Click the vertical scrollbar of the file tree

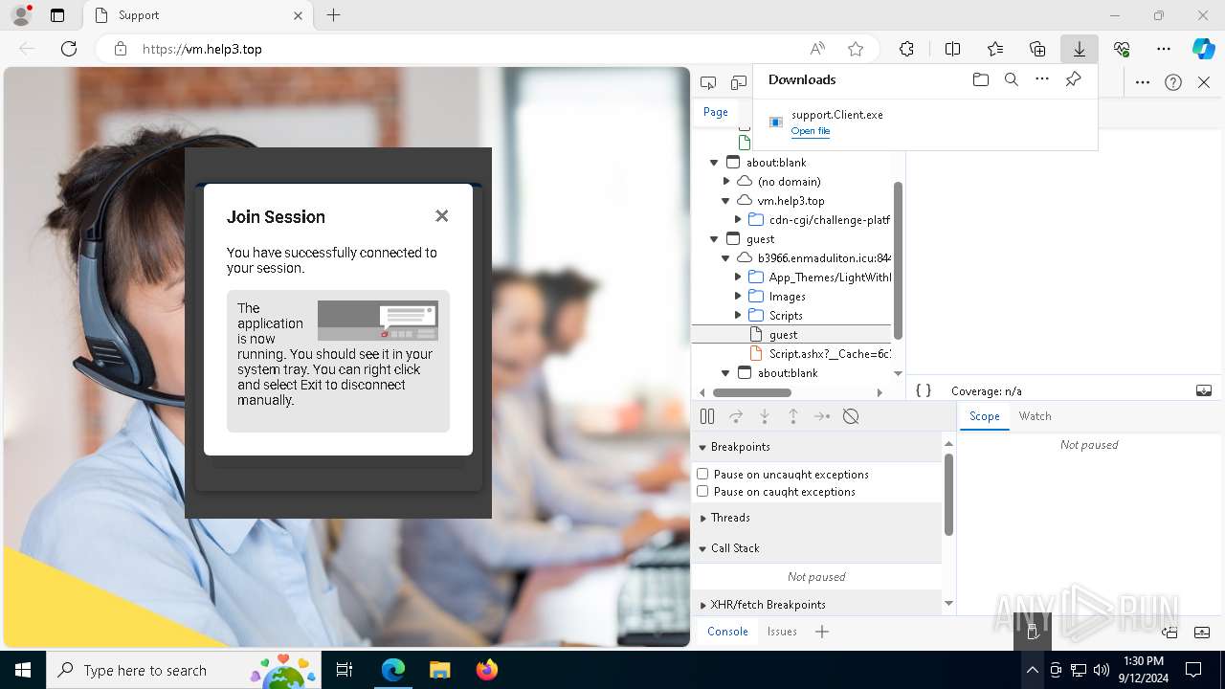(x=898, y=260)
